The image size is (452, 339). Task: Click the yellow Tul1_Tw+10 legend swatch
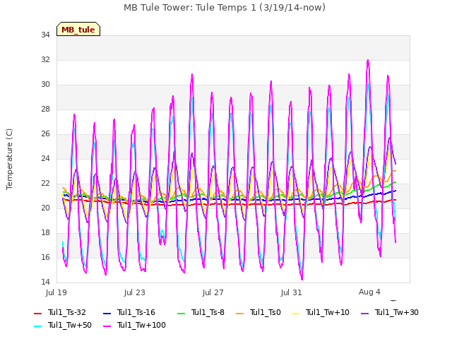click(295, 313)
